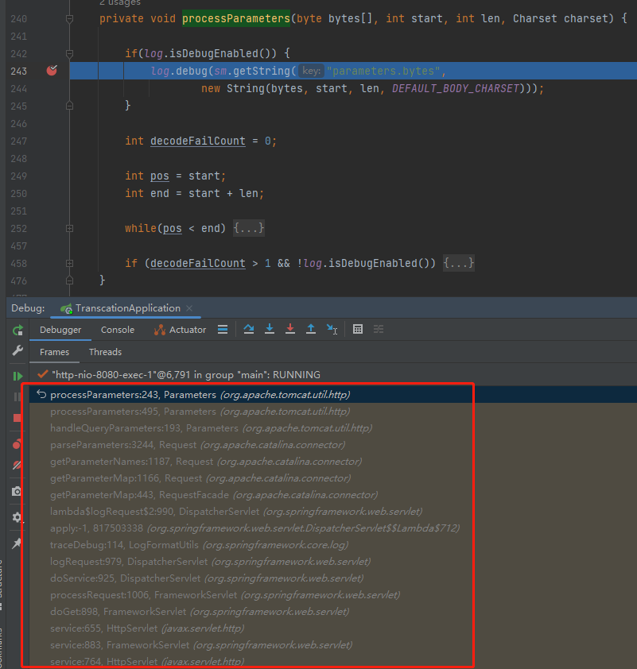
Task: Select frame getParameterNames:1187, Request
Action: click(x=333, y=461)
